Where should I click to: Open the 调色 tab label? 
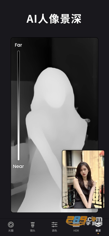(54, 230)
